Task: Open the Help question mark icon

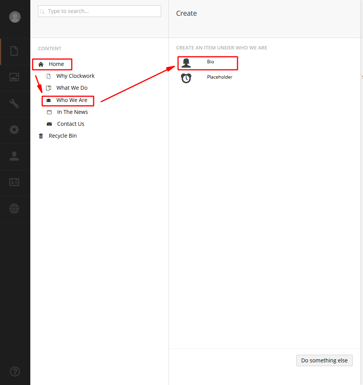Action: (x=15, y=371)
